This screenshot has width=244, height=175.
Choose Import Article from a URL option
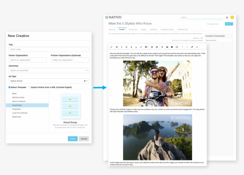point(29,87)
